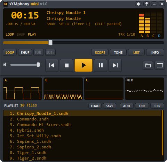
Task: Stop playback with the stop button
Action: coord(66,65)
